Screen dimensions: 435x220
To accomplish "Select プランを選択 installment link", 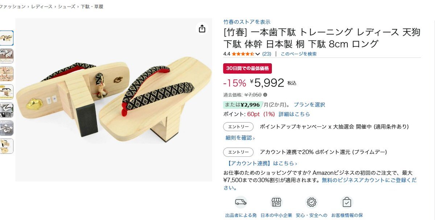I will pyautogui.click(x=309, y=105).
